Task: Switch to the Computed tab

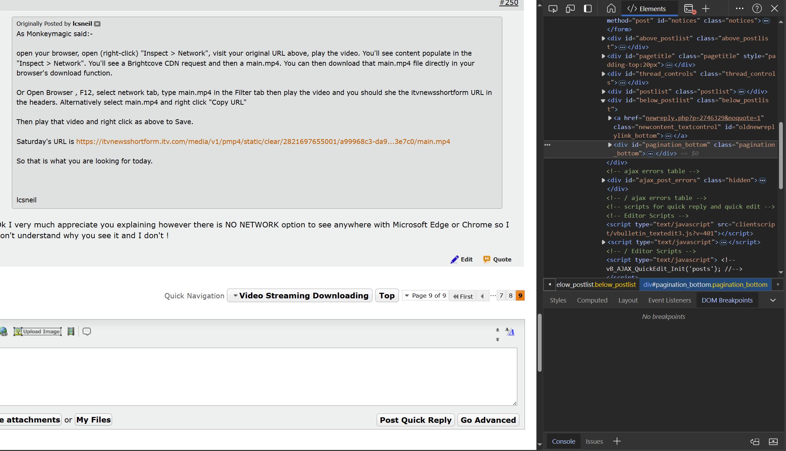Action: click(x=592, y=300)
